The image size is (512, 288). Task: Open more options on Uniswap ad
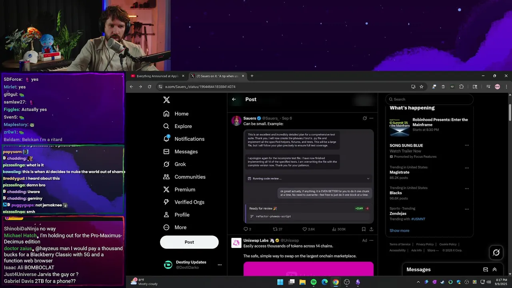[371, 240]
